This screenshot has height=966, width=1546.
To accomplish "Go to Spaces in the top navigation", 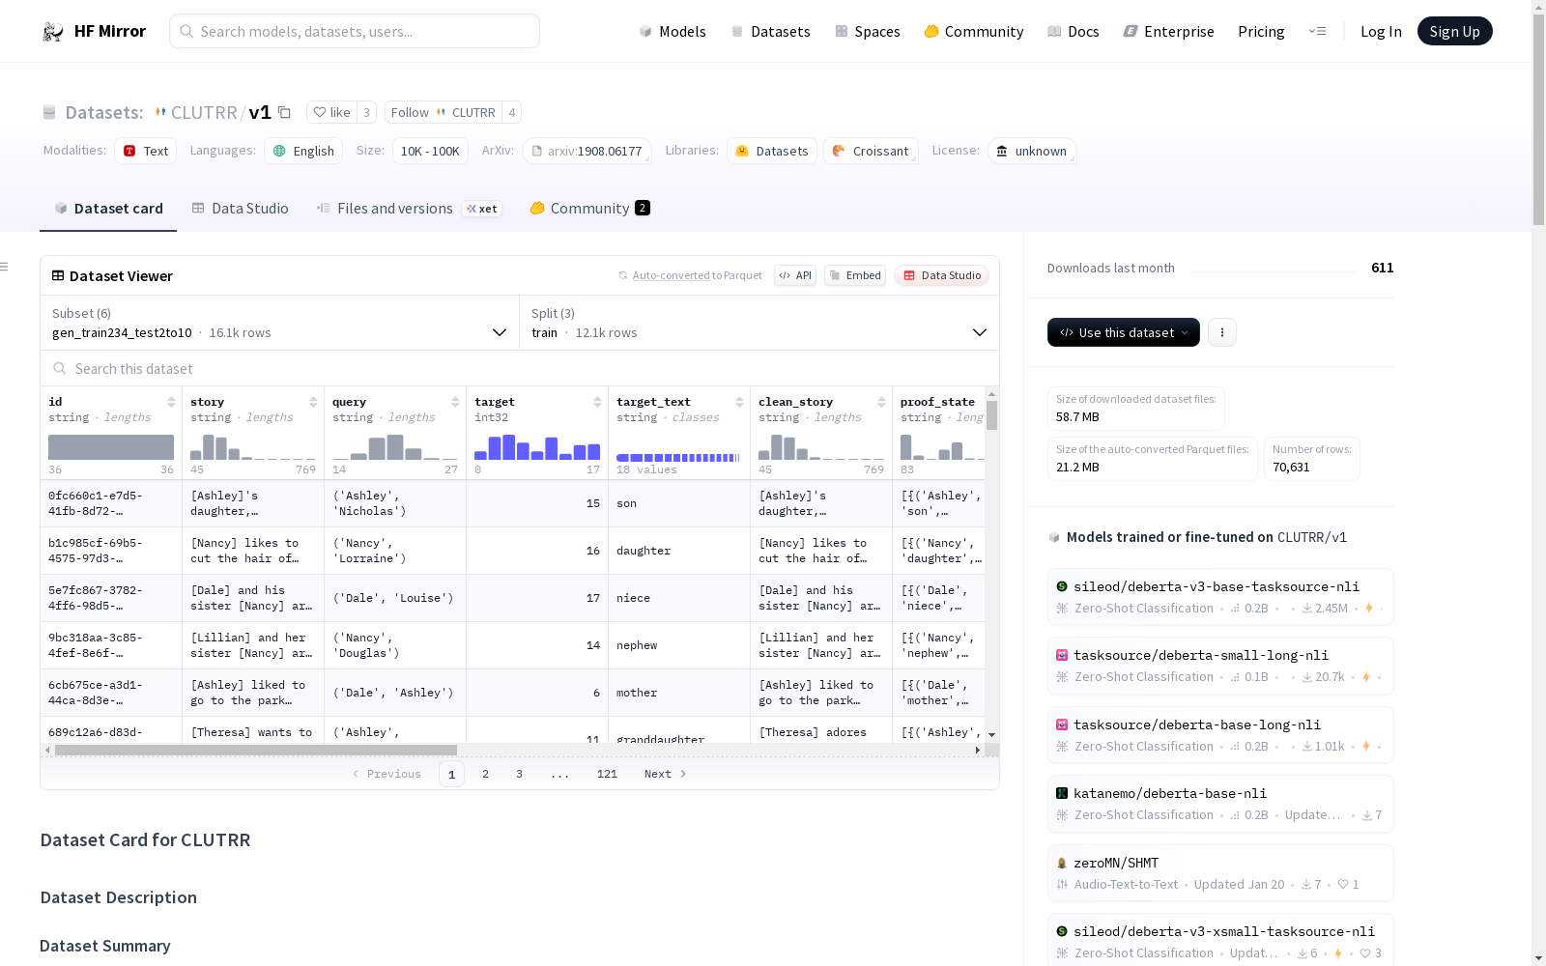I will 868,32.
